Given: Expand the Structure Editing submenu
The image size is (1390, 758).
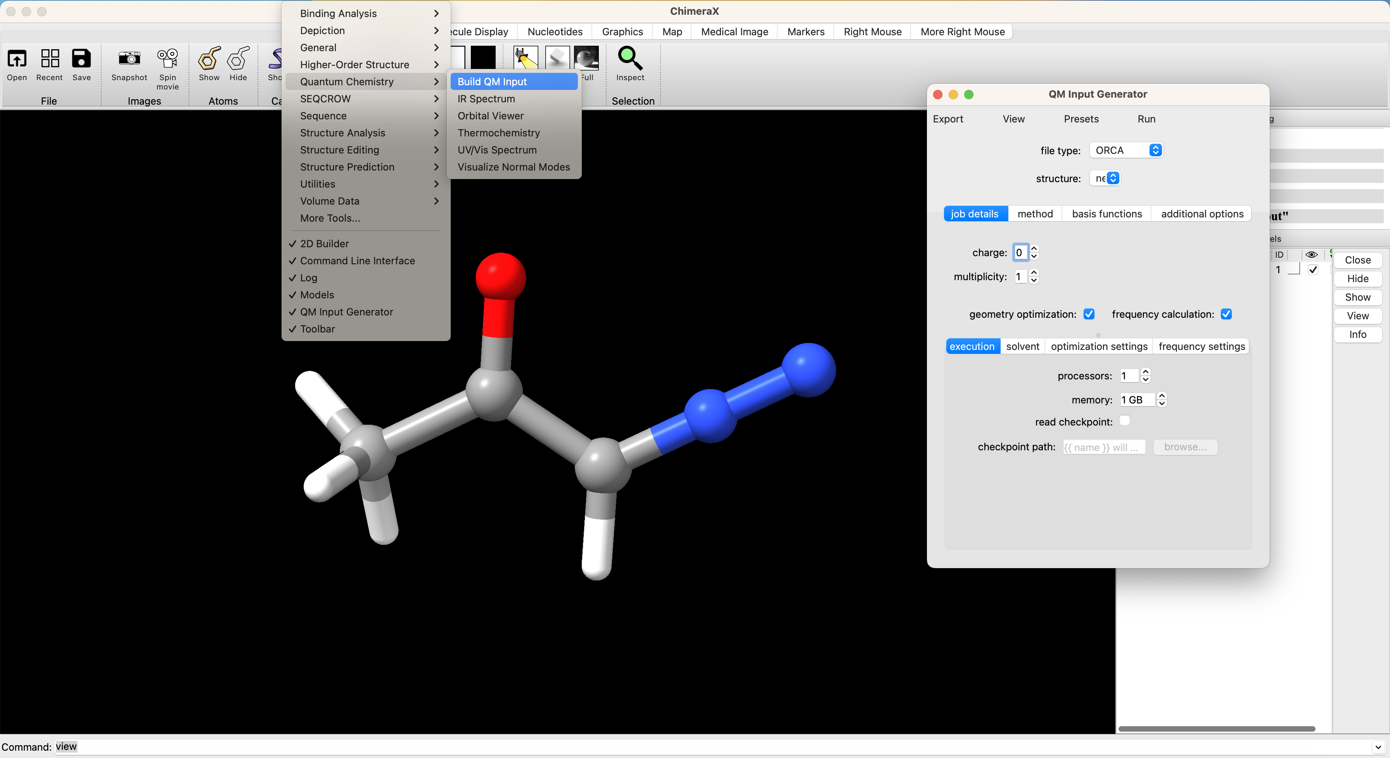Looking at the screenshot, I should pos(366,150).
